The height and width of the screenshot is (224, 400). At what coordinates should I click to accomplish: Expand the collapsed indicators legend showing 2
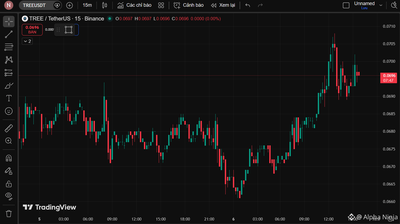(27, 41)
